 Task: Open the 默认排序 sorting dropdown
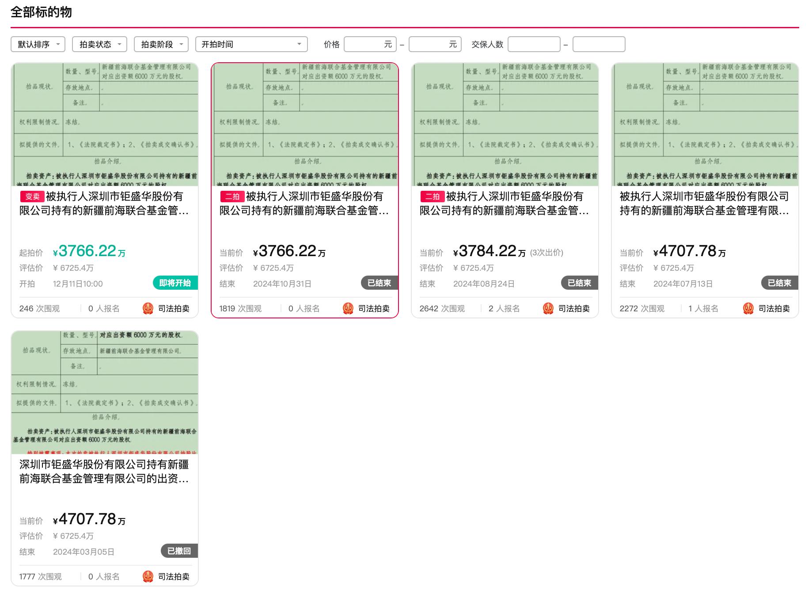pos(38,44)
